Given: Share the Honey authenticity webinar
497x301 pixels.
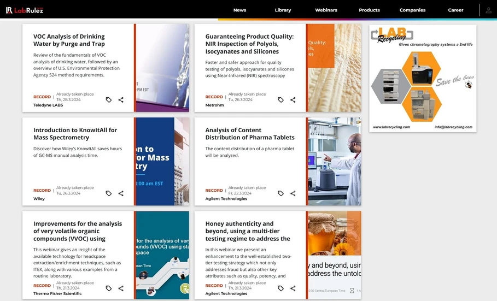Looking at the screenshot, I should tap(293, 288).
